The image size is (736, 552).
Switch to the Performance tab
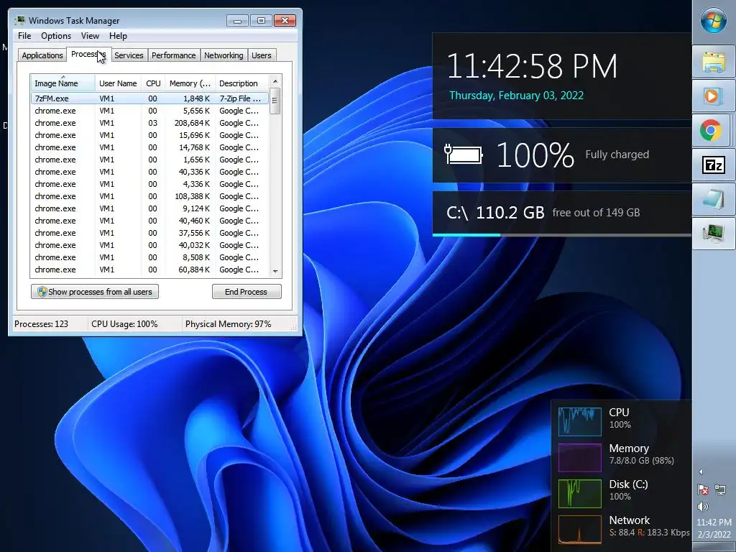tap(174, 55)
